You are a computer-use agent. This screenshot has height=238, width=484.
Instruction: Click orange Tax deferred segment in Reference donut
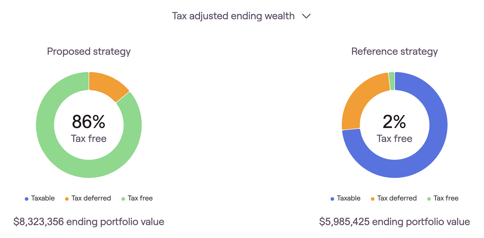point(359,101)
